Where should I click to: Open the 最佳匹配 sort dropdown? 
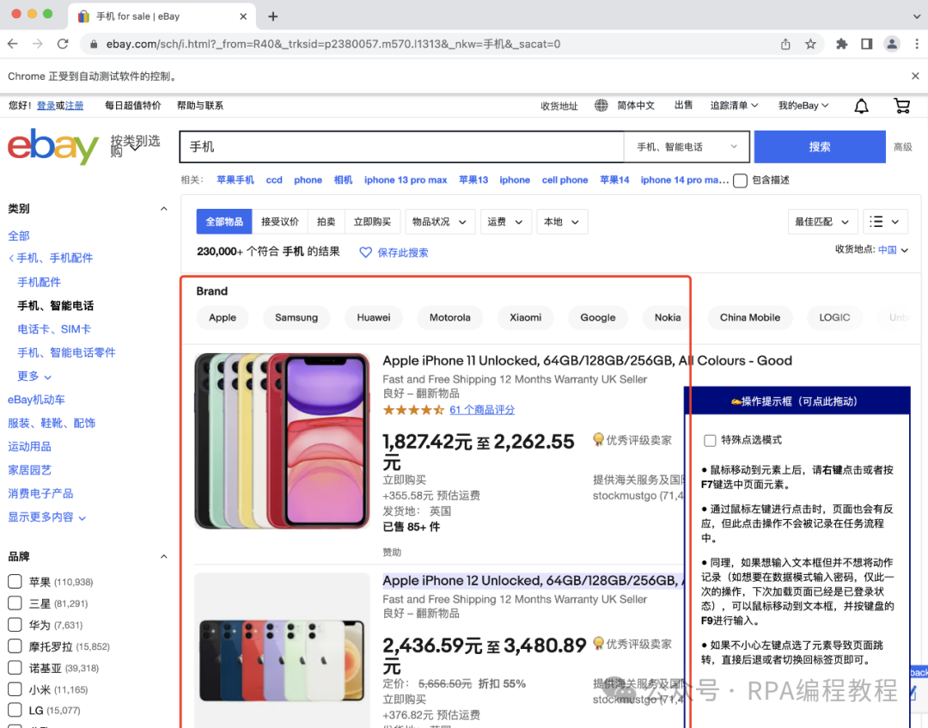pos(822,222)
